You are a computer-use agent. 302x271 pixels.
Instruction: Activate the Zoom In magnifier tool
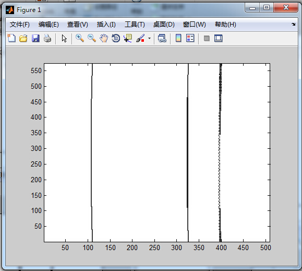[x=80, y=38]
